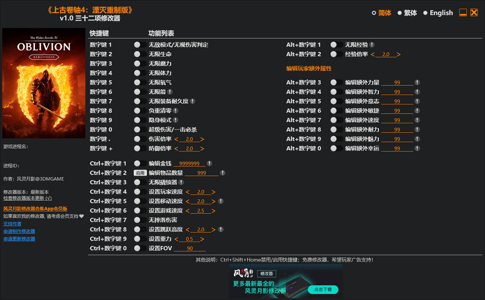Click 经验倍率 value field 2.0

point(386,54)
